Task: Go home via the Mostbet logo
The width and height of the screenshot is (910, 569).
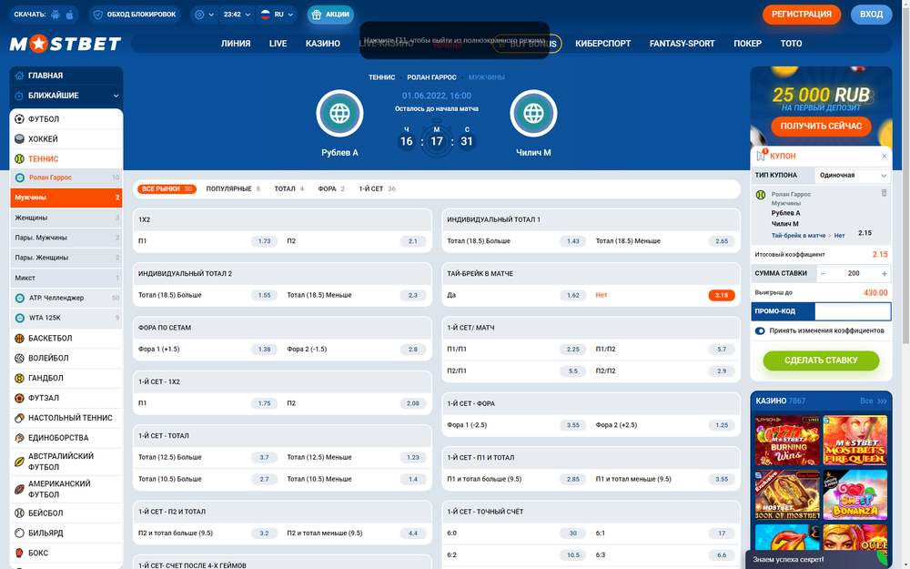Action: [66, 44]
